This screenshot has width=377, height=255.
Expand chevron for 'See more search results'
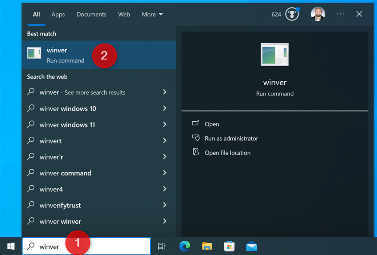coord(165,92)
